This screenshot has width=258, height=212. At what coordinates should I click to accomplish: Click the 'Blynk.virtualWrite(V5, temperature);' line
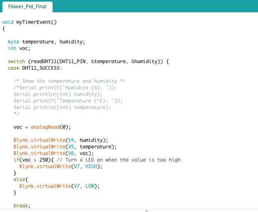(x=65, y=147)
